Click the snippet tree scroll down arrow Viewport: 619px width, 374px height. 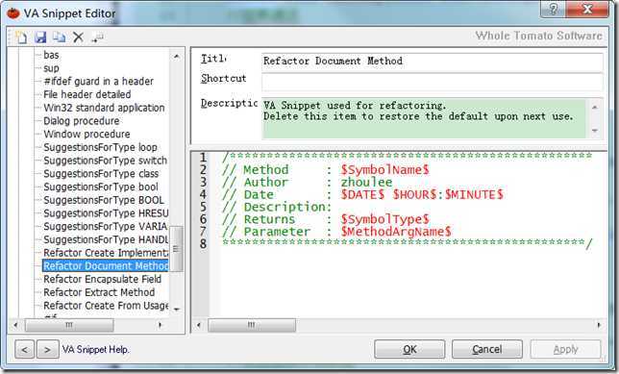177,310
